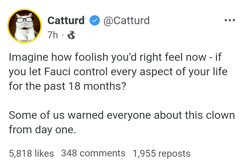Open the 7h post timestamp

(53, 35)
